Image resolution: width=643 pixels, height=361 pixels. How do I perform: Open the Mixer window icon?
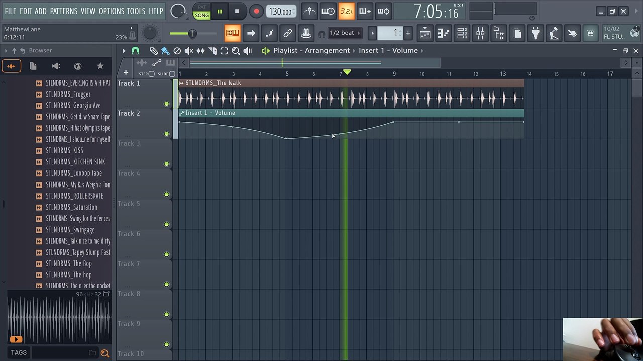point(480,33)
